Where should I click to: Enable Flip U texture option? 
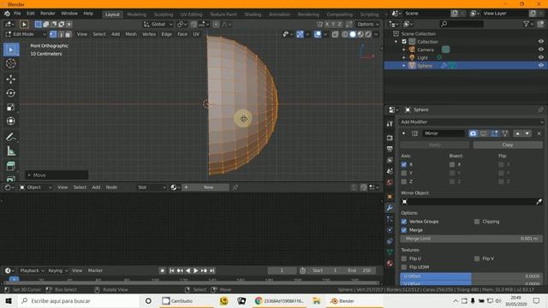(x=404, y=258)
